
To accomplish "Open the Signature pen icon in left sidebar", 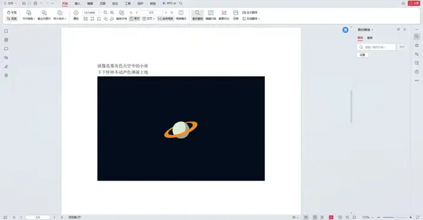I will coord(6,66).
